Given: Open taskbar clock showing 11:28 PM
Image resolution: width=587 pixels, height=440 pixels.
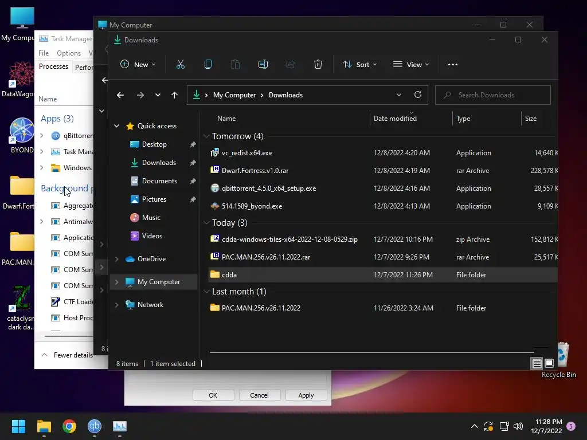Looking at the screenshot, I should [546, 426].
